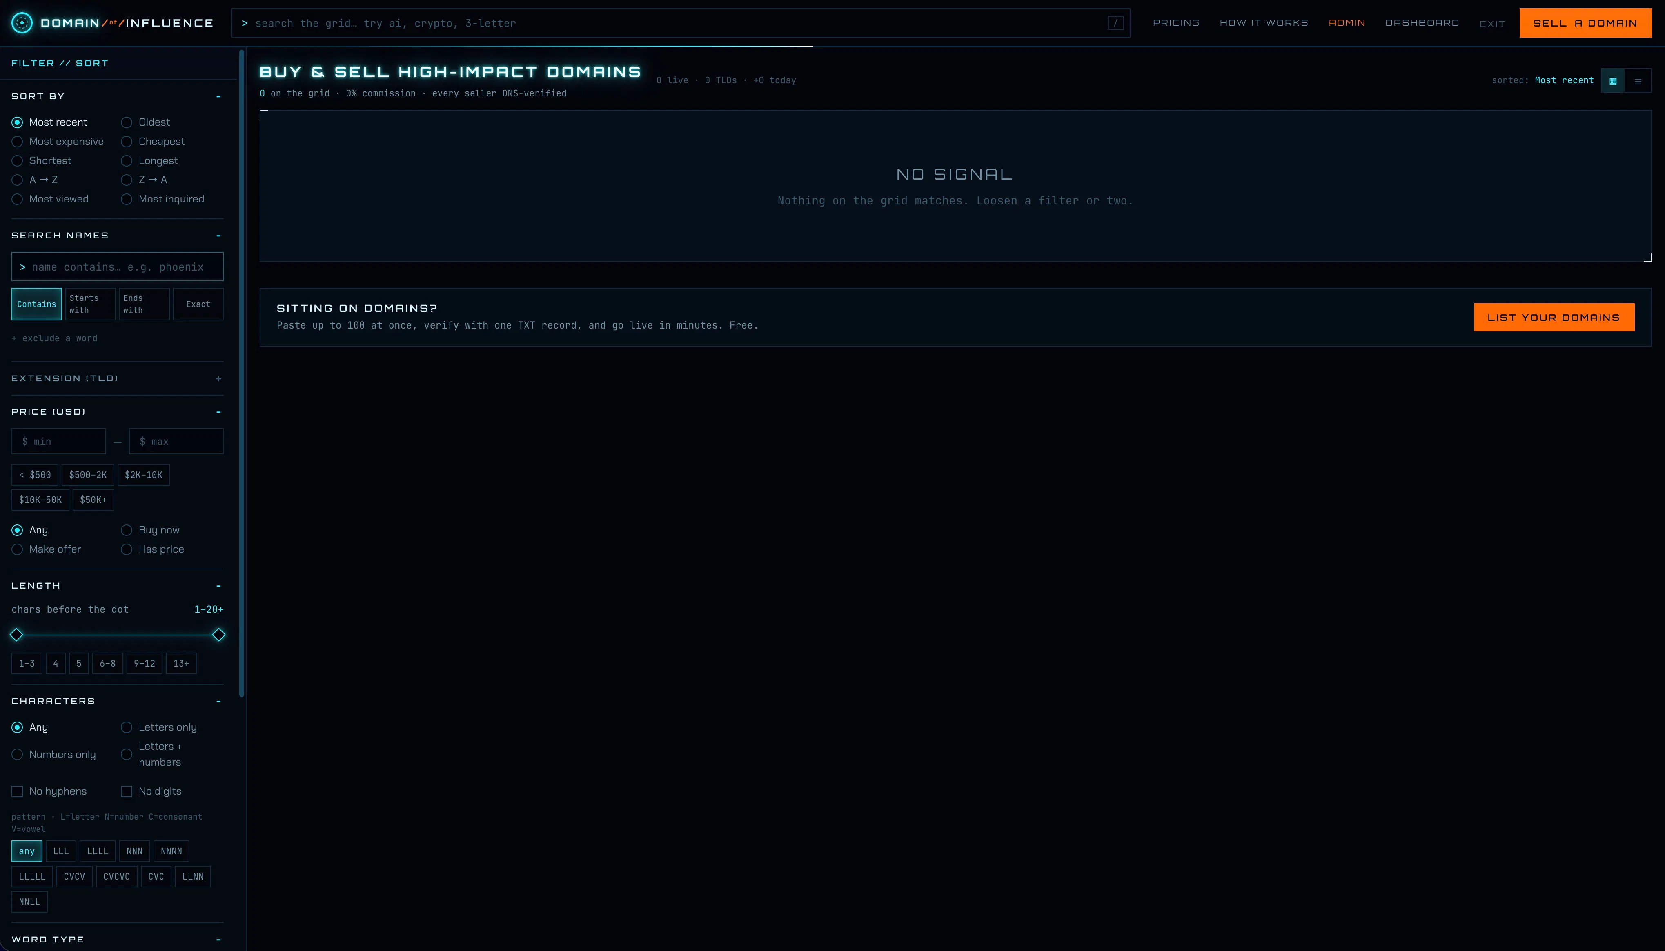Screen dimensions: 1665x951
Task: Collapse the Search Names section
Action: point(218,236)
